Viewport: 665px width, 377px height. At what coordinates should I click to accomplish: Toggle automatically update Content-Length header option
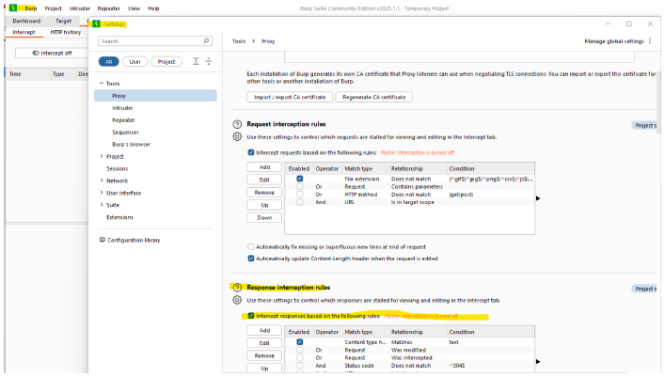(x=251, y=259)
